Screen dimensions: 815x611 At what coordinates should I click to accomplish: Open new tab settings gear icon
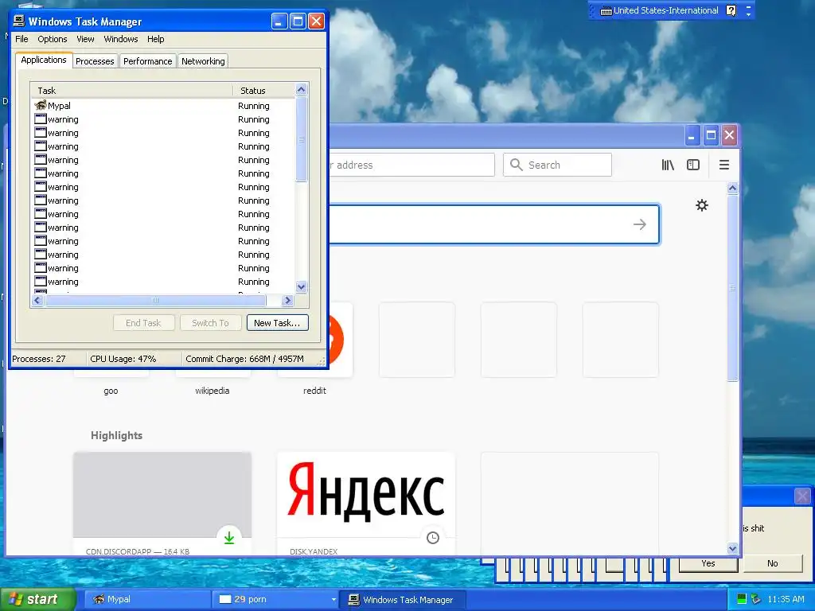coord(702,205)
